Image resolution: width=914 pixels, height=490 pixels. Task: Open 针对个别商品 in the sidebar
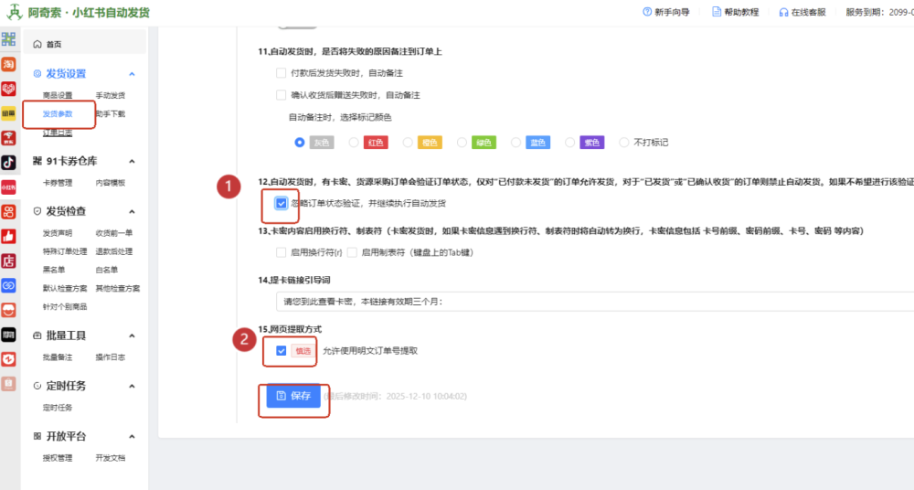tap(65, 306)
